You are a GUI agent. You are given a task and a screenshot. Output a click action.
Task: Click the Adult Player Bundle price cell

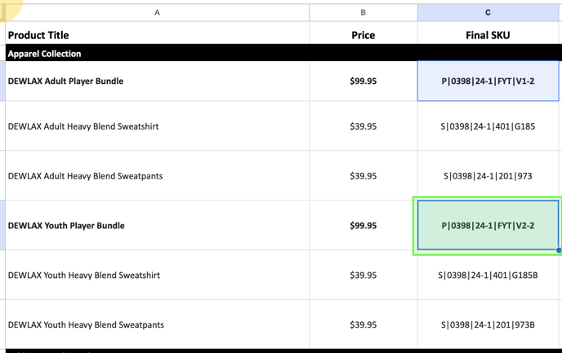pos(363,82)
